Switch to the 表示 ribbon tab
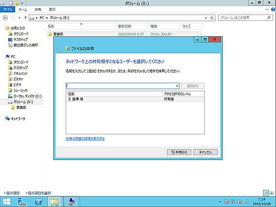This screenshot has width=276, height=207. point(52,10)
